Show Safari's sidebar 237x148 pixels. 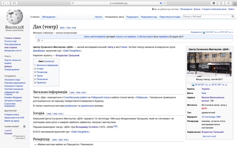coord(14,3)
